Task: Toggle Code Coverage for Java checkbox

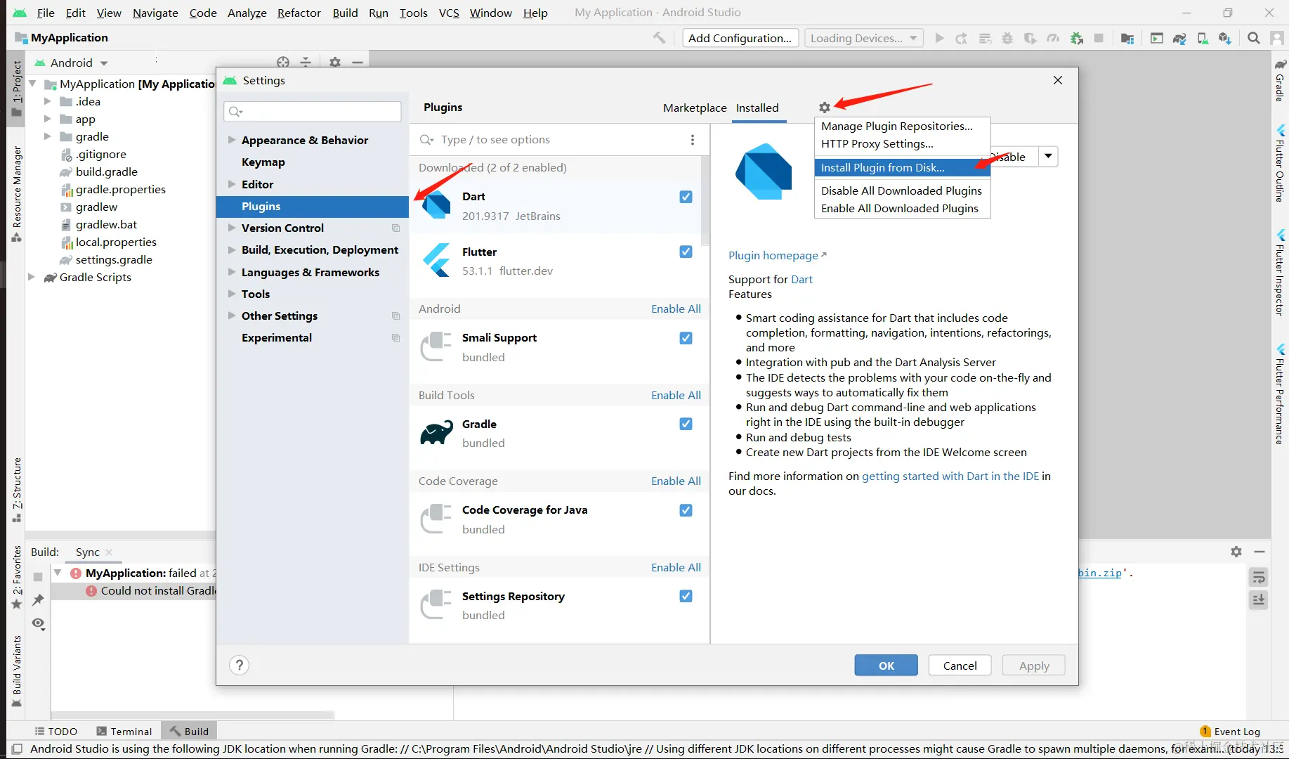Action: click(x=686, y=510)
